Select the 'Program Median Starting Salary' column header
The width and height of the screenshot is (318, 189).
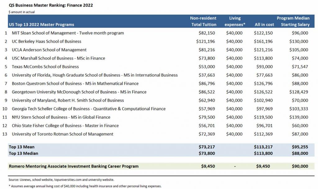click(293, 21)
